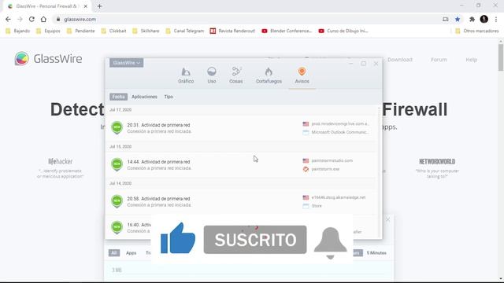Click the blue thumbs-up like icon

tap(178, 238)
